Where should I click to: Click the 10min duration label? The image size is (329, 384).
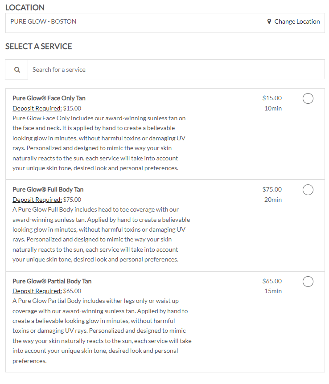[x=273, y=108]
